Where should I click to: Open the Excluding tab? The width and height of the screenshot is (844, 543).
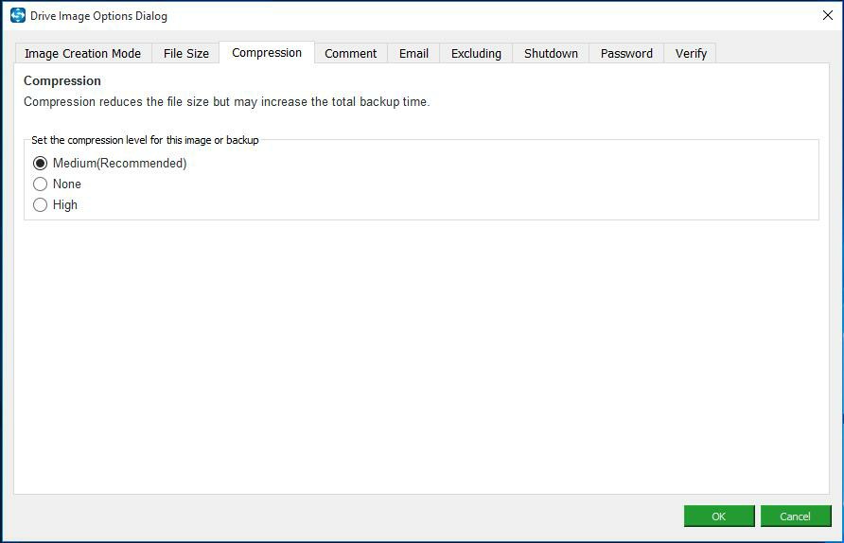point(476,53)
